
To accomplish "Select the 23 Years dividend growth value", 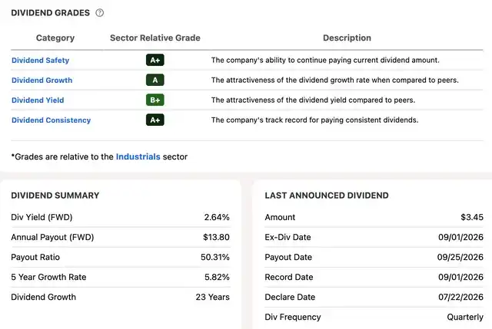I will click(x=213, y=297).
